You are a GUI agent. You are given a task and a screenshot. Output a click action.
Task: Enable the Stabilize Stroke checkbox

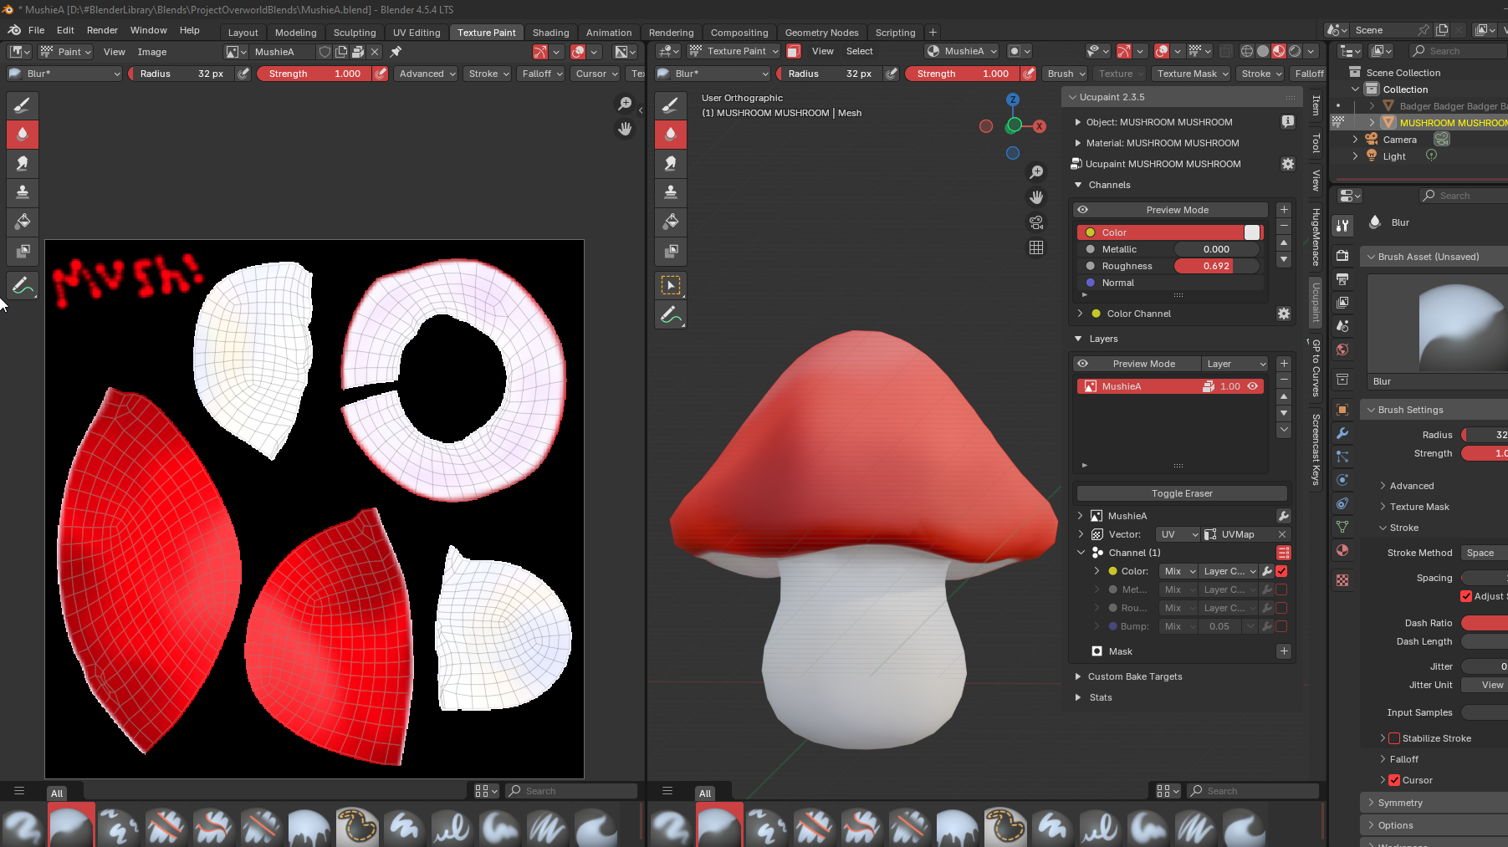pos(1394,738)
